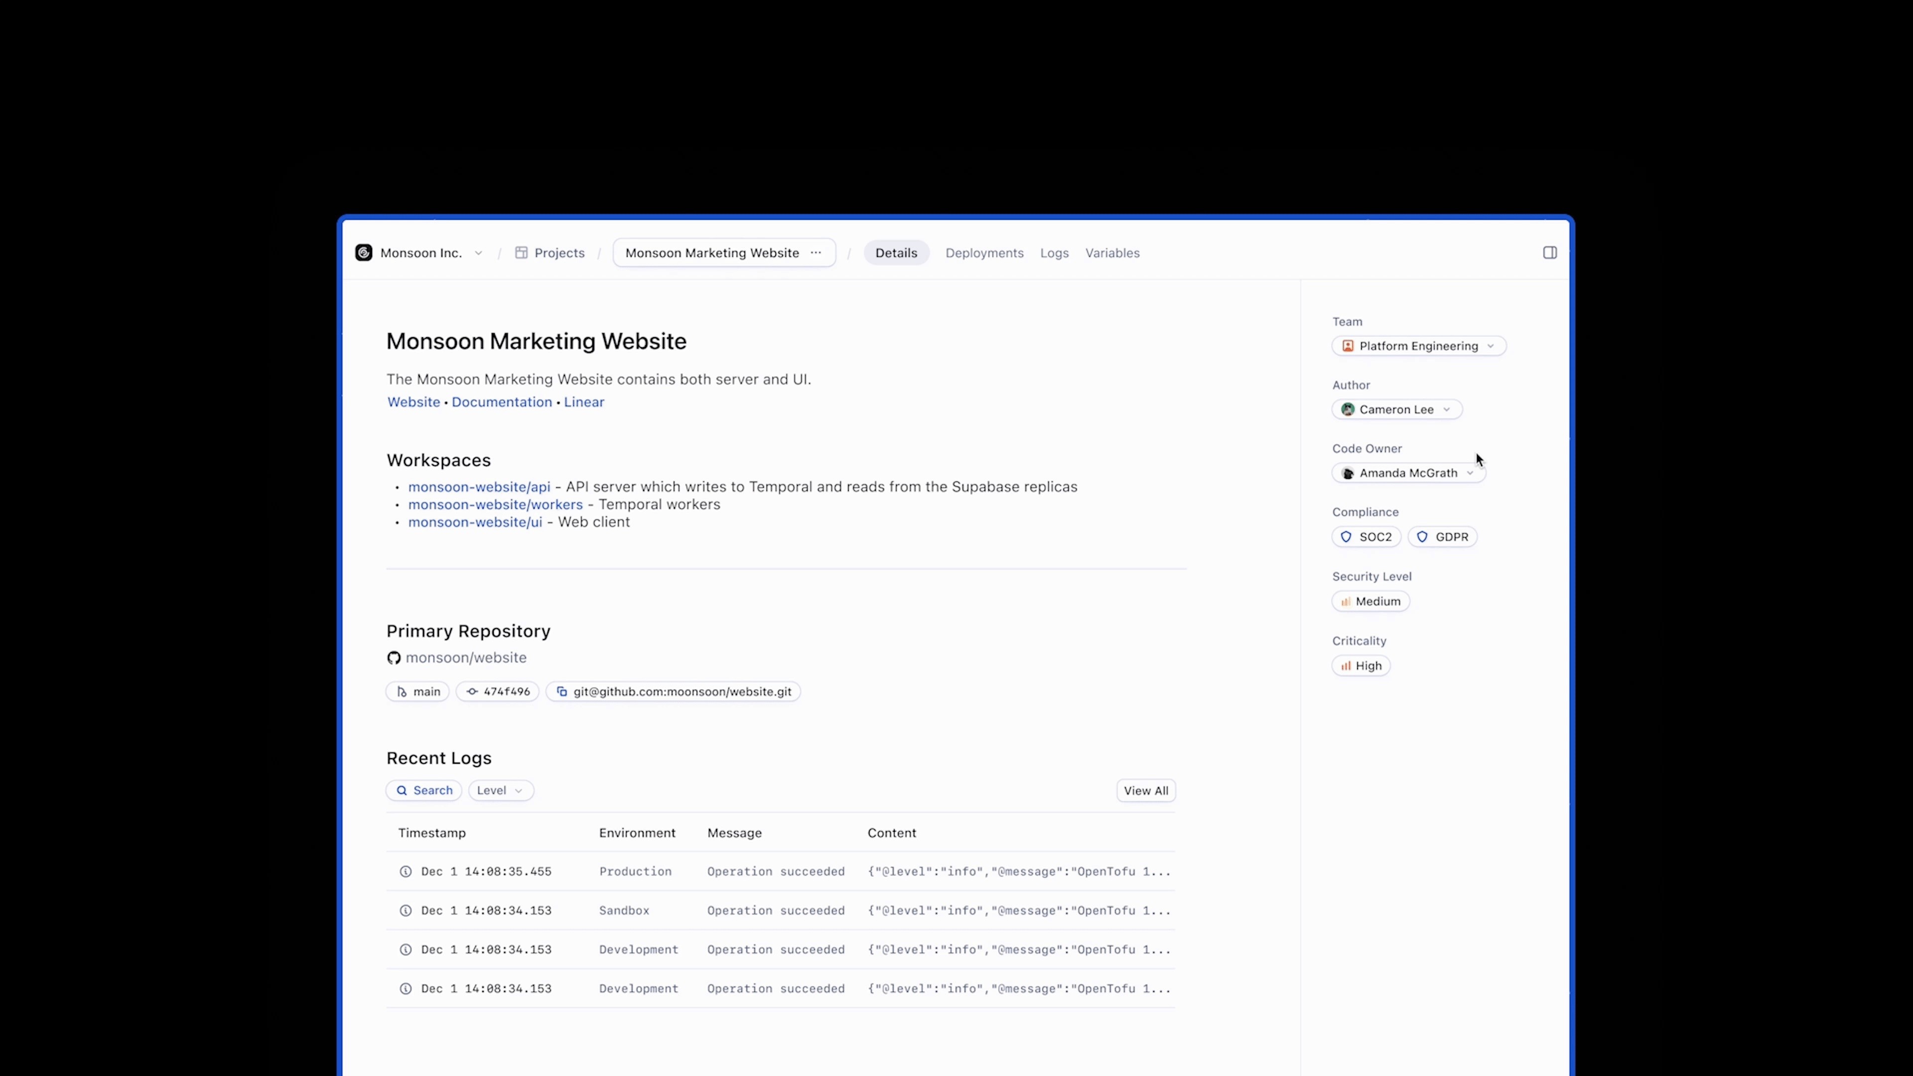This screenshot has height=1076, width=1913.
Task: Expand the Monsoon Inc. organization switcher chevron
Action: pos(478,253)
